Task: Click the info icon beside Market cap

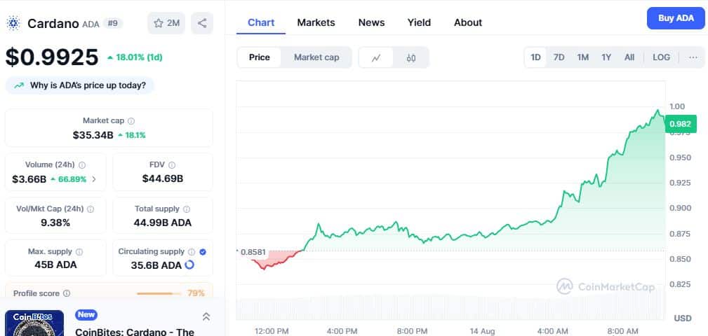Action: pos(131,120)
